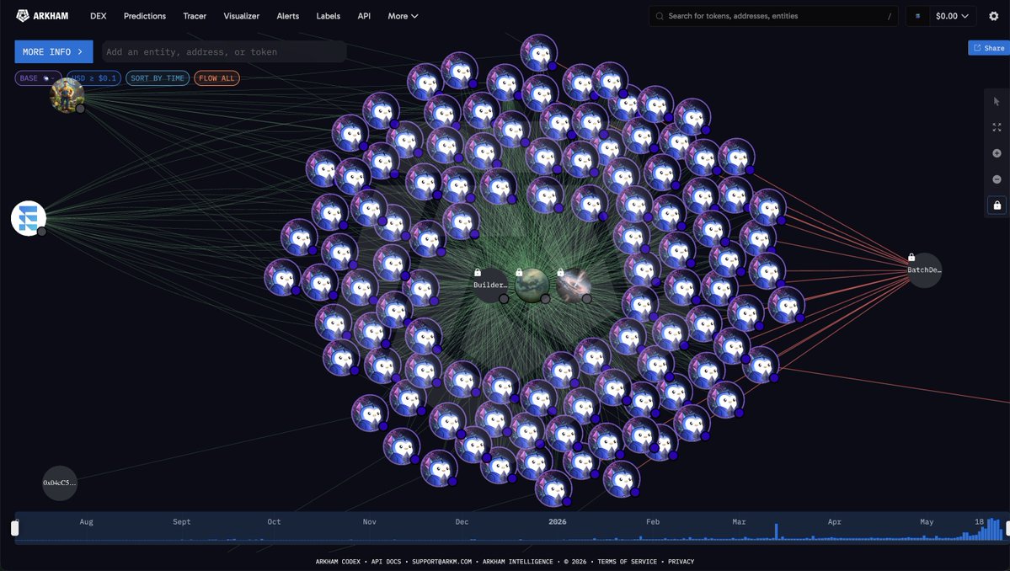The width and height of the screenshot is (1010, 571).
Task: Open settings via the gear icon
Action: (x=994, y=16)
